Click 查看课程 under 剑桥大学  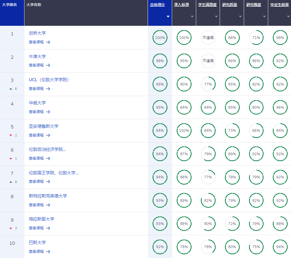point(36,42)
